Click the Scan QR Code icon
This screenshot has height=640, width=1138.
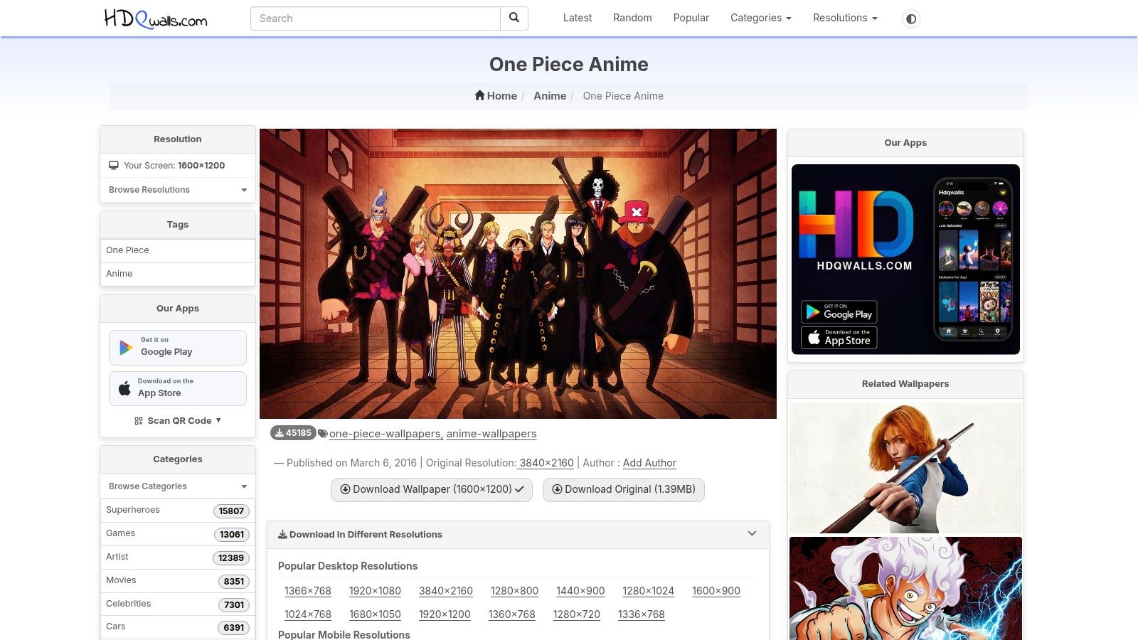pos(139,421)
